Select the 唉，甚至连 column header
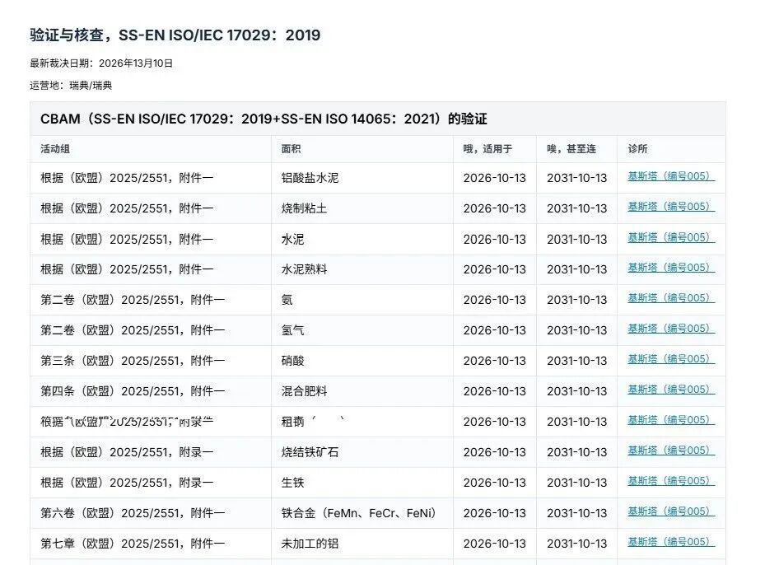The height and width of the screenshot is (565, 765). (x=571, y=149)
